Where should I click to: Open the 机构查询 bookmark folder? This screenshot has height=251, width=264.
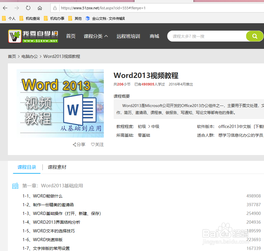(x=30, y=18)
